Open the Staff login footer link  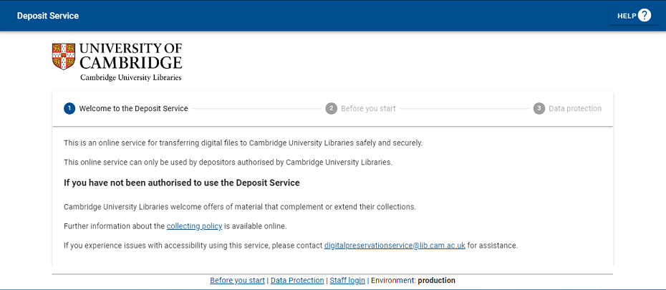(x=347, y=280)
